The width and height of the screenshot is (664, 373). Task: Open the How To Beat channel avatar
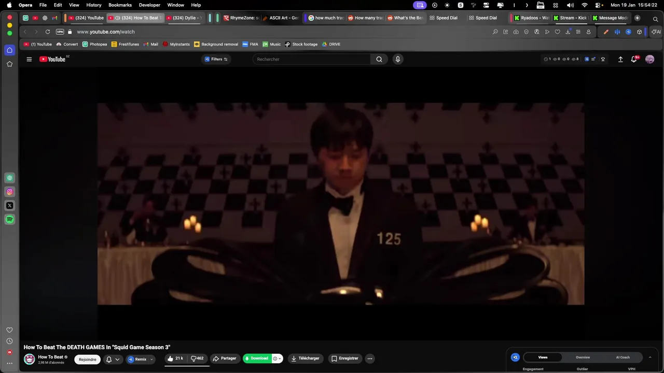click(x=30, y=359)
